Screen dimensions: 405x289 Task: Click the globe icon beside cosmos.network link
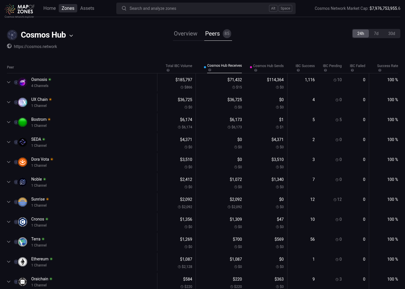9,46
